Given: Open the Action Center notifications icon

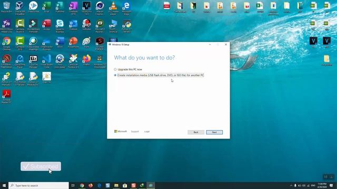Looking at the screenshot, I should click(331, 185).
